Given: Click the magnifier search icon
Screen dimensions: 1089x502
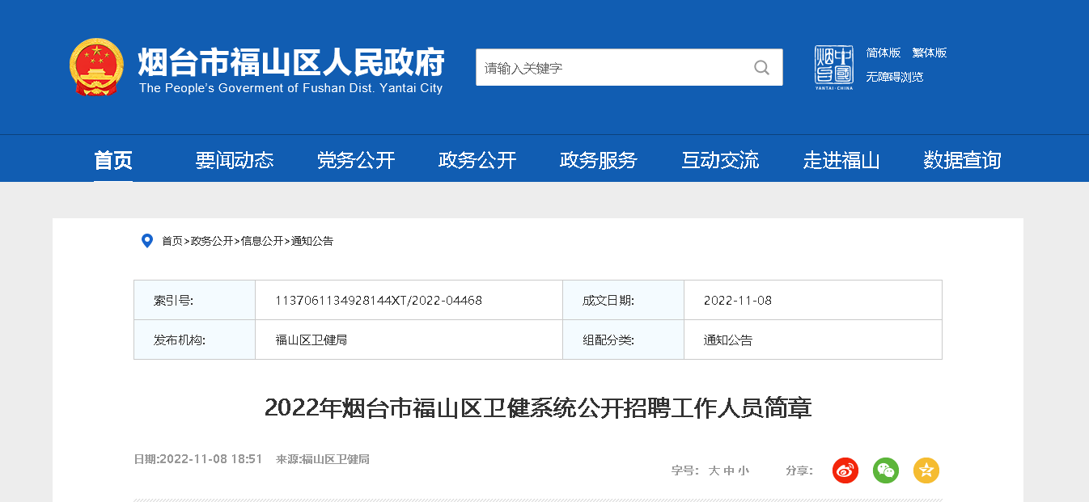Looking at the screenshot, I should (x=761, y=68).
